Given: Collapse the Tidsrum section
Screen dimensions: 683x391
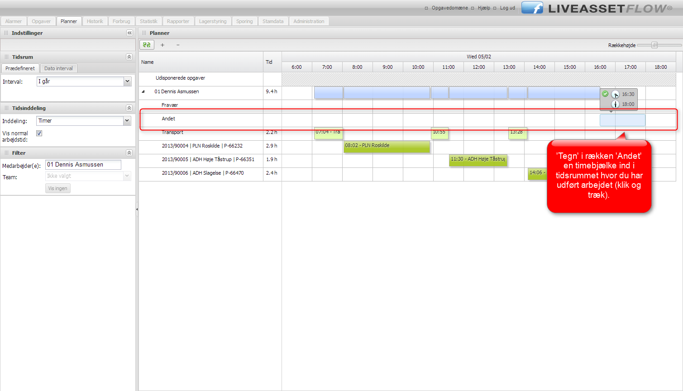Looking at the screenshot, I should [129, 57].
